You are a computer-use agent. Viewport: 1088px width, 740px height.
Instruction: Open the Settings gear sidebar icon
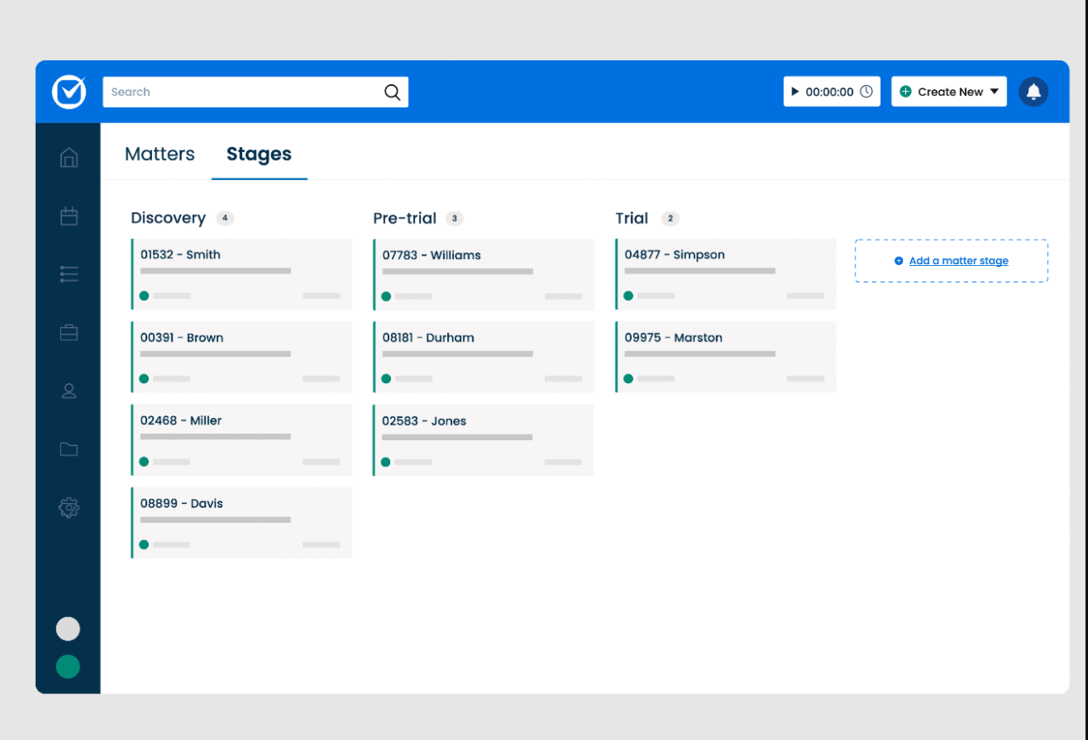(69, 508)
